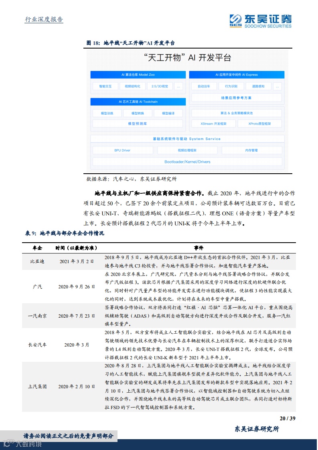The width and height of the screenshot is (318, 450).
Task: Click the 一汽南京 table cell
Action: coord(37,316)
